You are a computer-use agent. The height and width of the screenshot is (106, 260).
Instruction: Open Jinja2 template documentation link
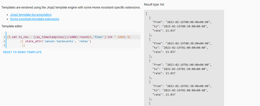point(31,15)
